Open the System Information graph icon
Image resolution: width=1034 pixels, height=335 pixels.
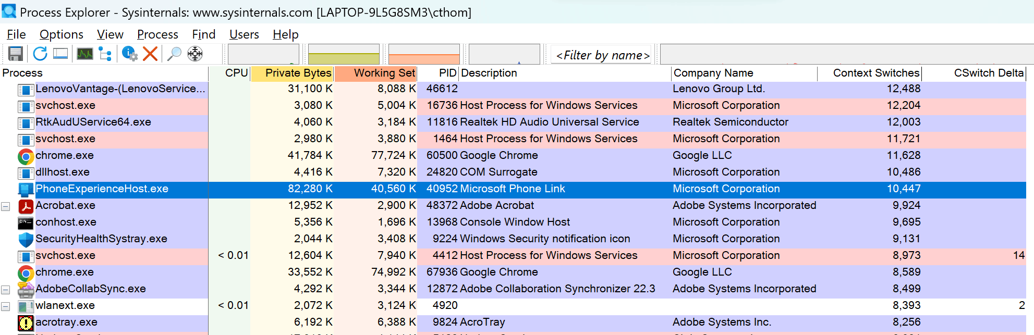85,54
